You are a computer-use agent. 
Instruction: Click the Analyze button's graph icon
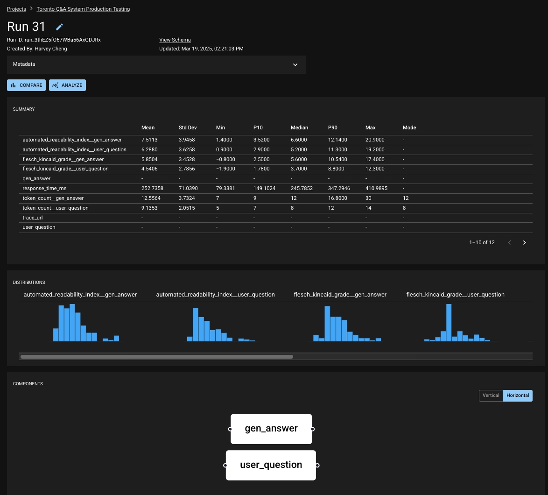tap(56, 85)
